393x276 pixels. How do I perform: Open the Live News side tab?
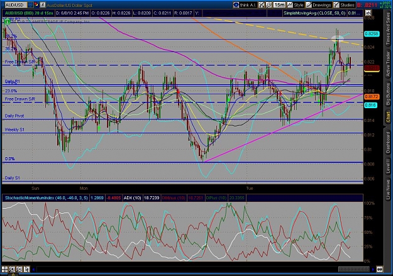coord(388,188)
